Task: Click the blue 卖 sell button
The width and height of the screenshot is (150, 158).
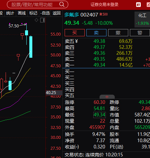Action: coord(96,33)
